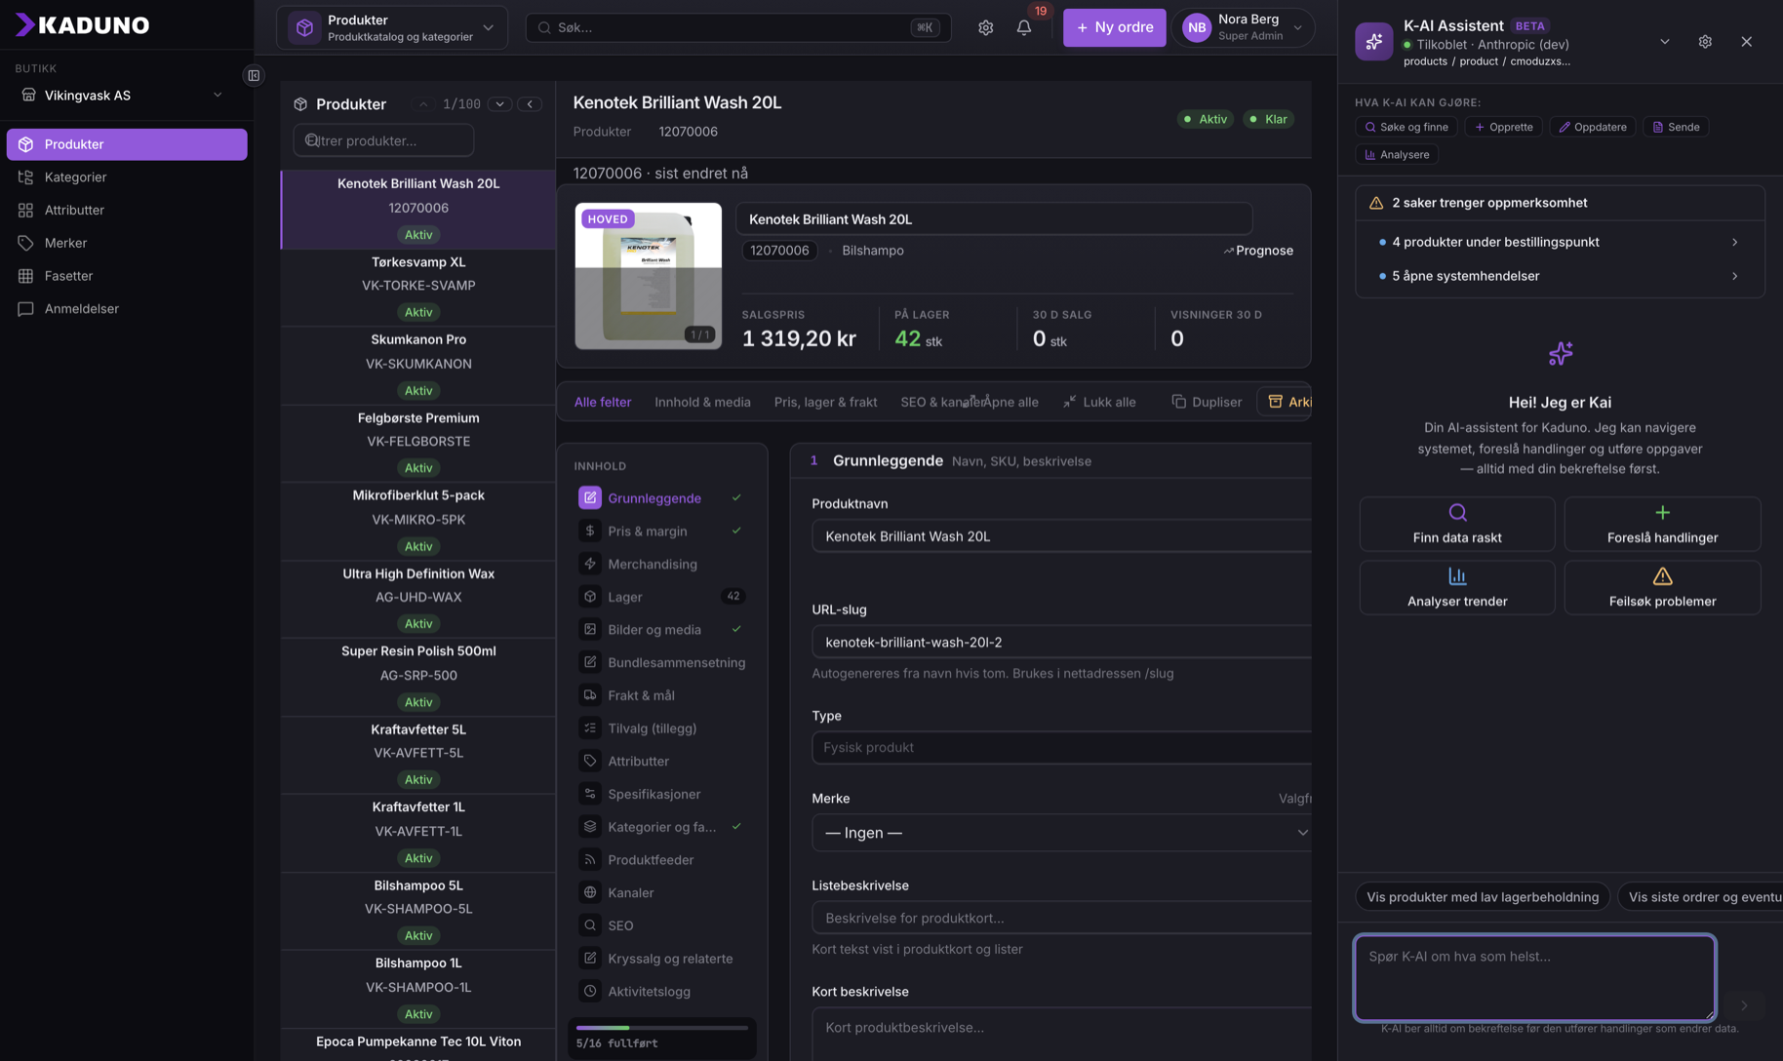The height and width of the screenshot is (1061, 1783).
Task: Expand the Vikingvask AS store selector
Action: 123,96
